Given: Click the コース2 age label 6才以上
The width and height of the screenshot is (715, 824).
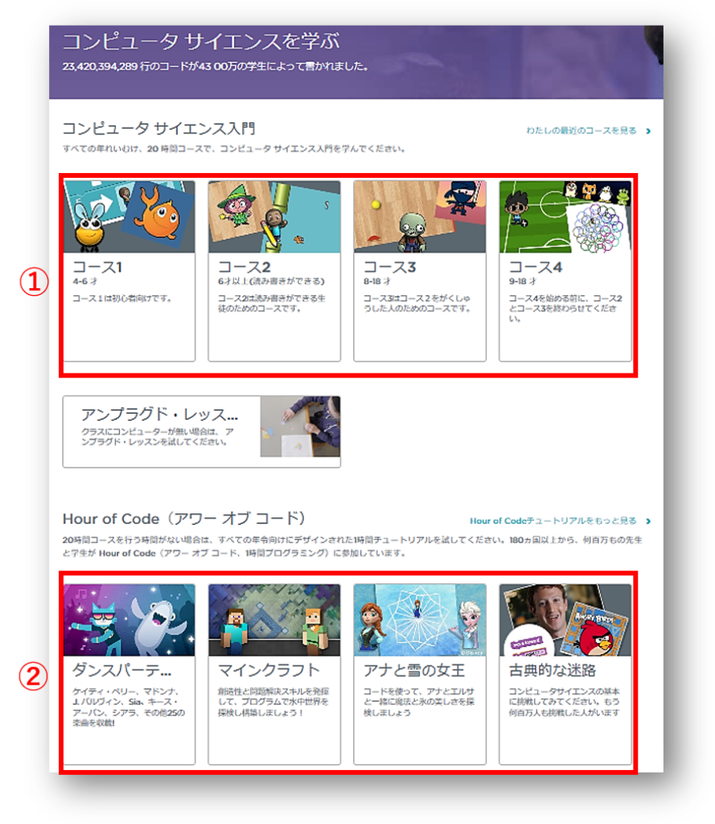Looking at the screenshot, I should click(271, 282).
